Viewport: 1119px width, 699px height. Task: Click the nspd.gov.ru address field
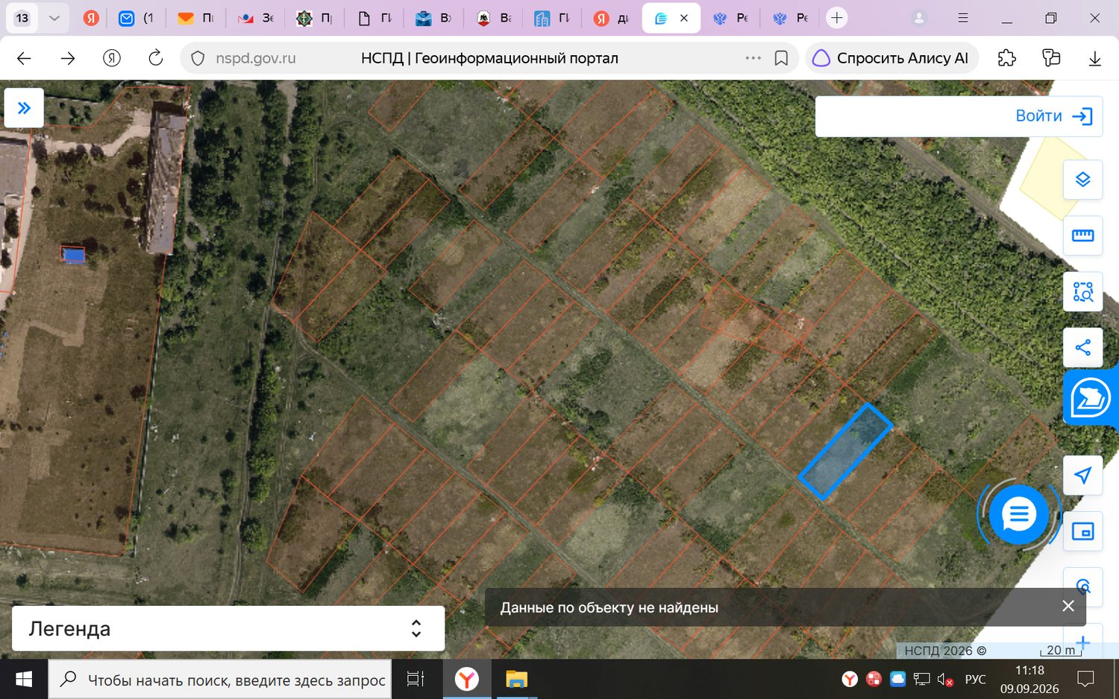click(256, 58)
